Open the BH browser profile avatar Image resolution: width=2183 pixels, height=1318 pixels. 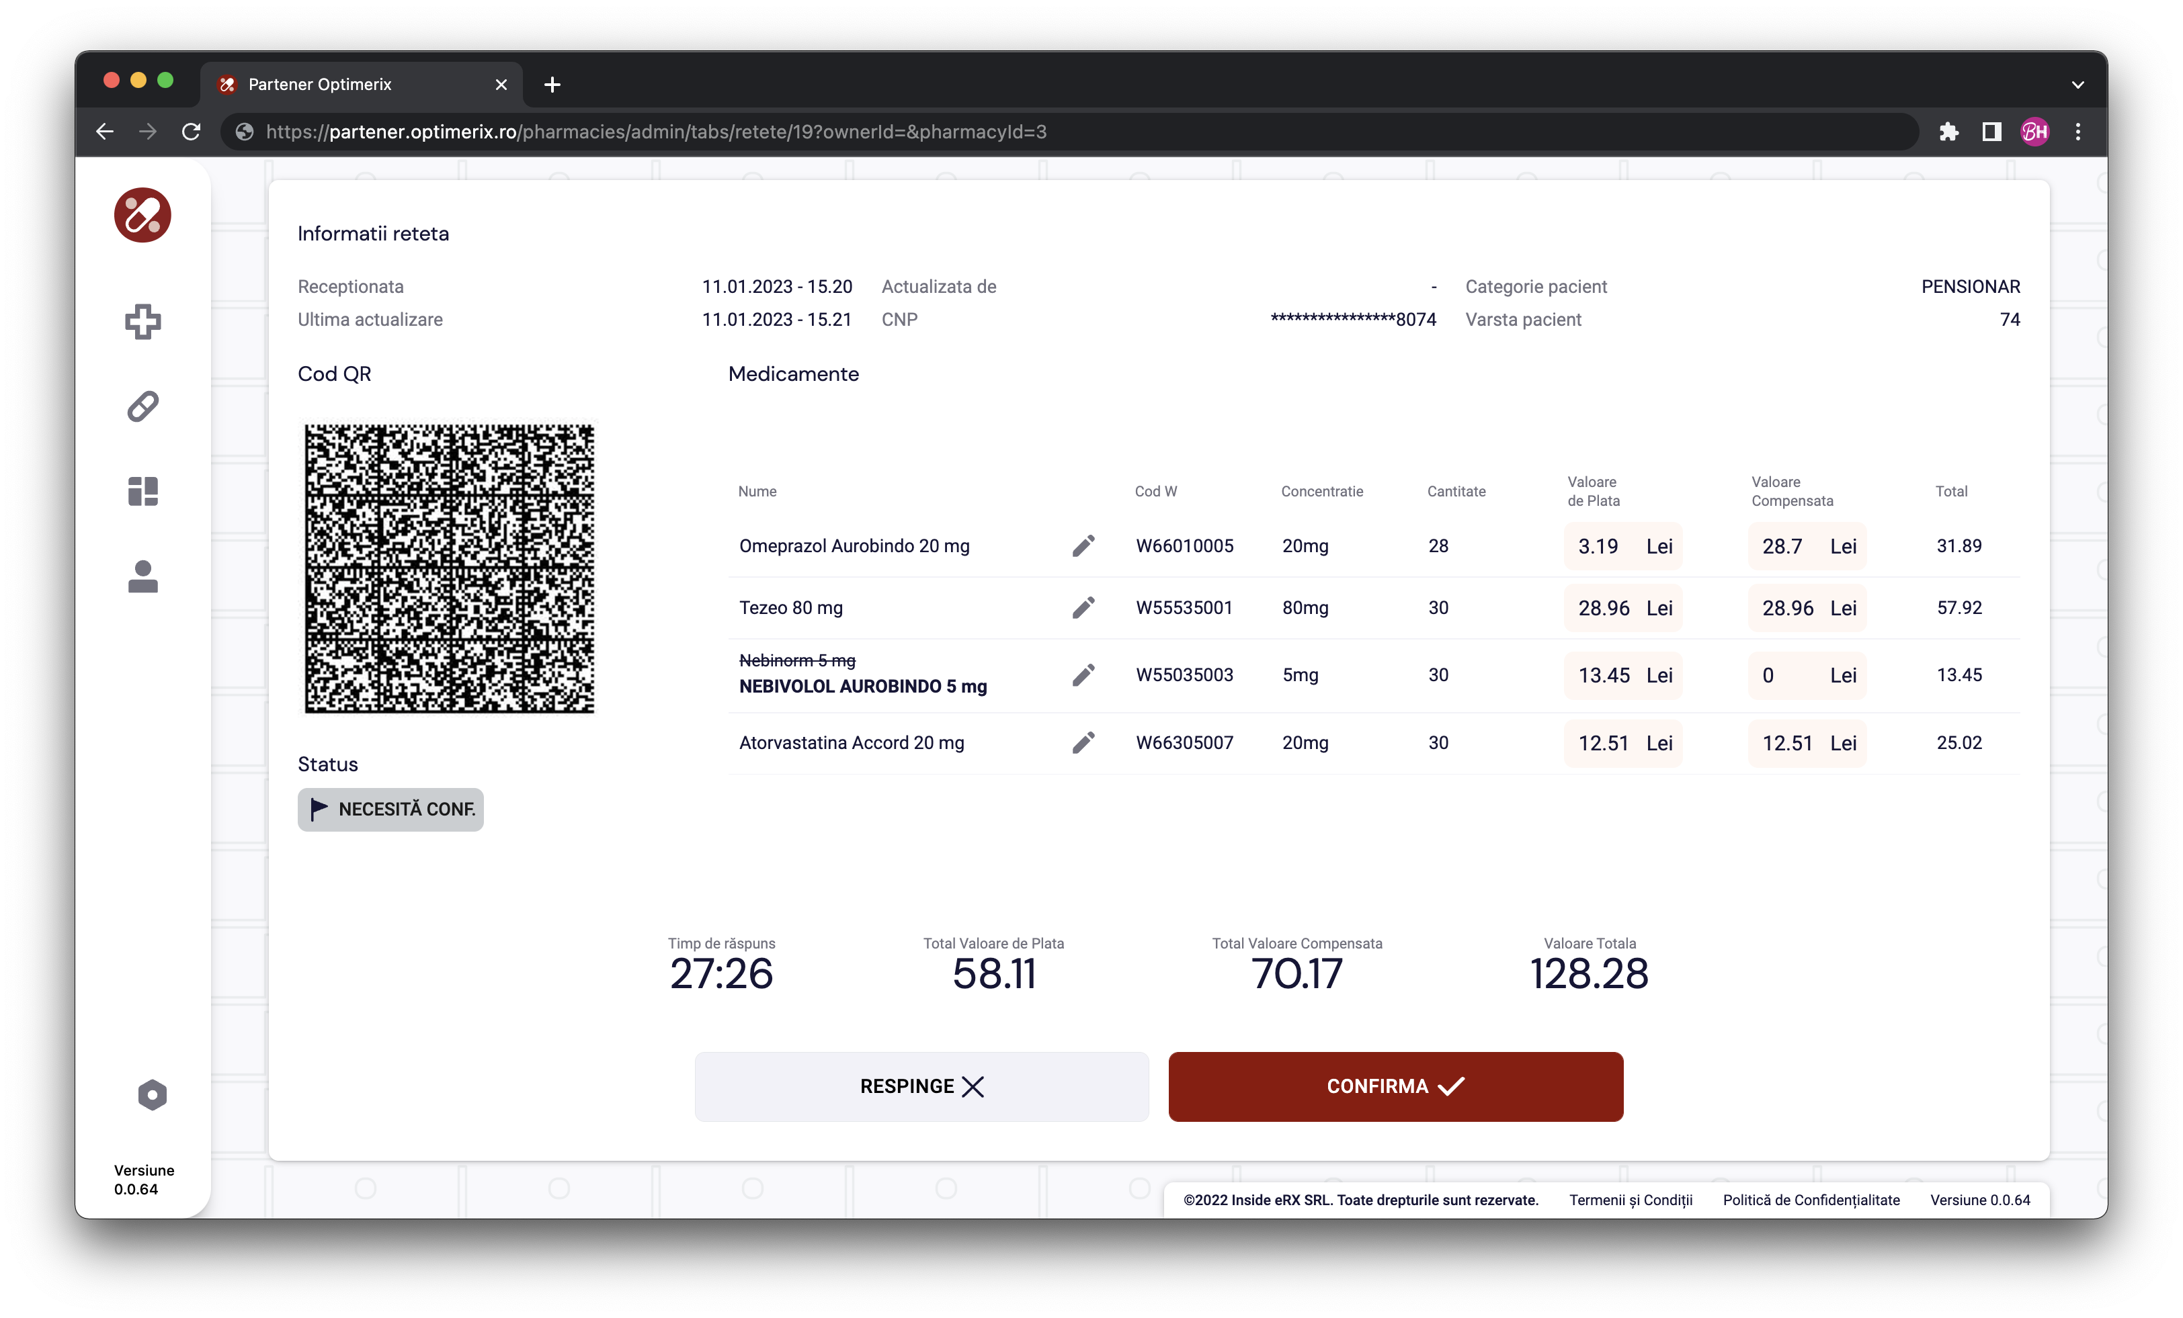pos(2035,132)
